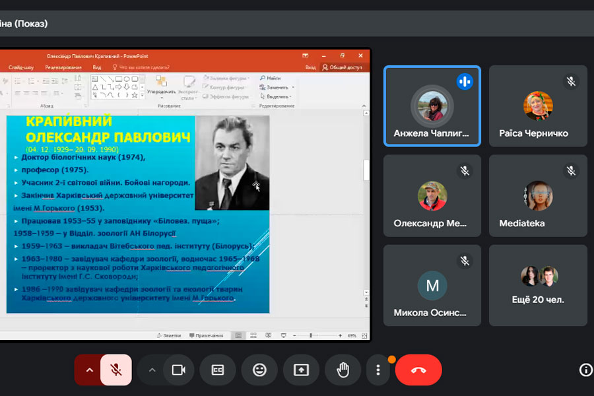The image size is (594, 396).
Task: Open the emoji reactions button
Action: [259, 370]
